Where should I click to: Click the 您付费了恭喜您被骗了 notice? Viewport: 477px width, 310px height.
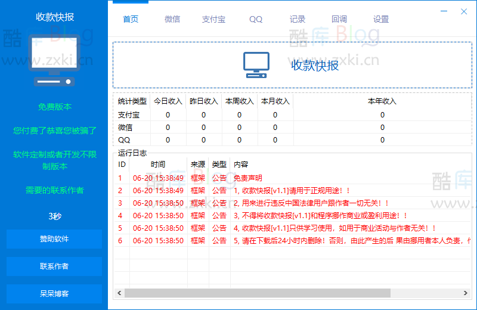click(55, 131)
